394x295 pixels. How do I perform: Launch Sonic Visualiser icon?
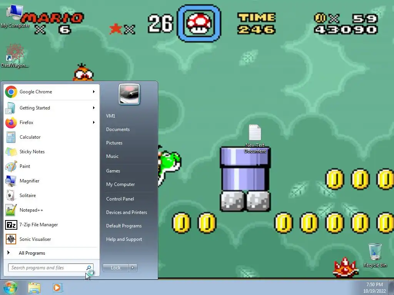click(x=11, y=239)
